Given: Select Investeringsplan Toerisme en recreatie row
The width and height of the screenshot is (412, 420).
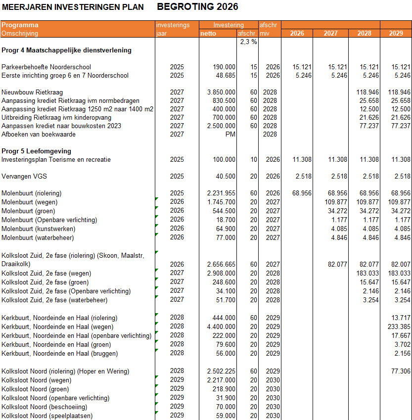Looking at the screenshot, I should [x=56, y=159].
